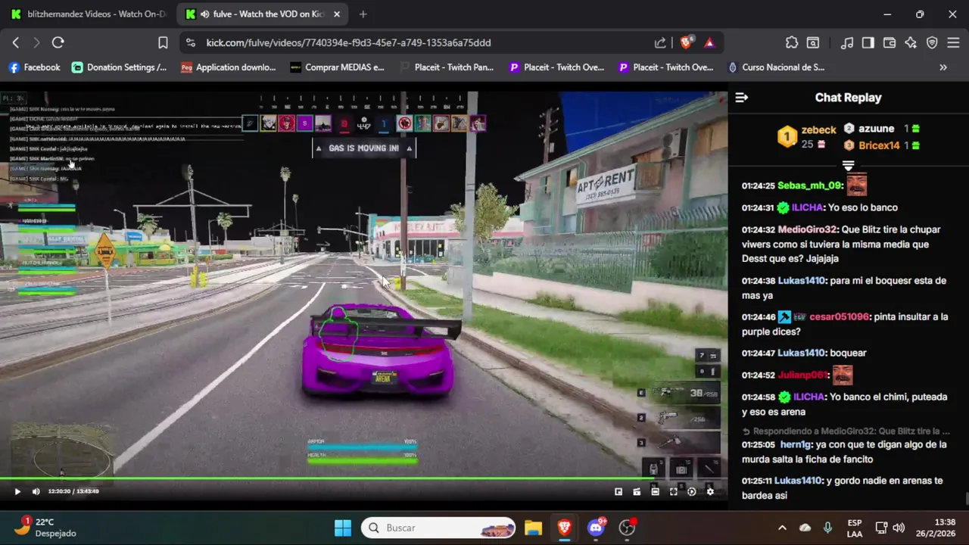
Task: Enable picture-in-picture on the video
Action: 618,491
